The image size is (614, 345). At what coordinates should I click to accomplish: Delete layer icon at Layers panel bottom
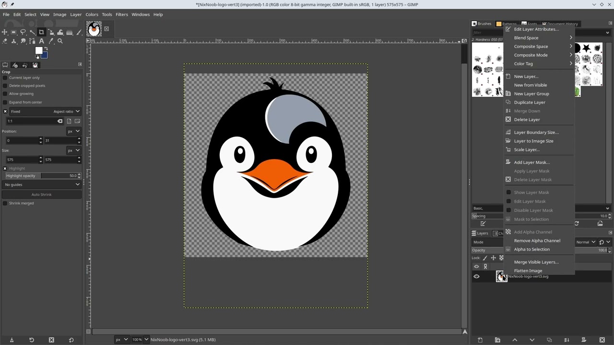pyautogui.click(x=602, y=340)
